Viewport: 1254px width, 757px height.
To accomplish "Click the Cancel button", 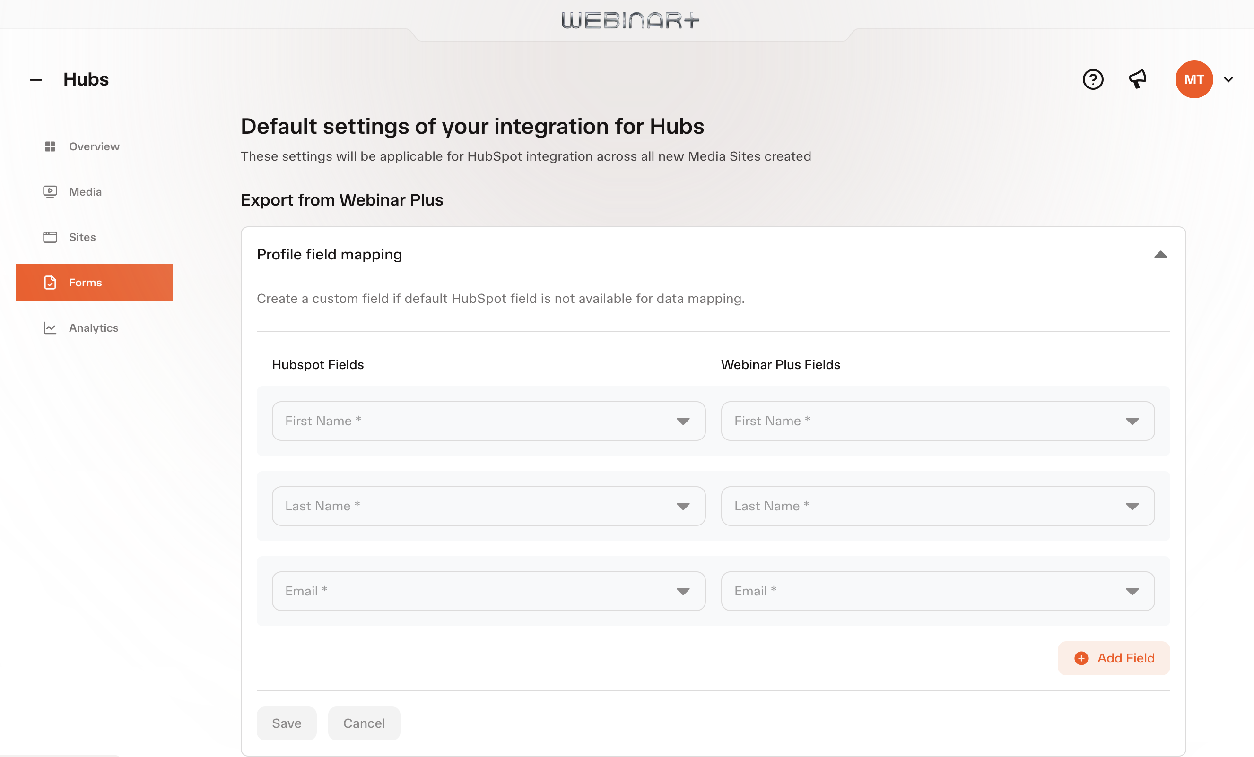I will point(364,723).
